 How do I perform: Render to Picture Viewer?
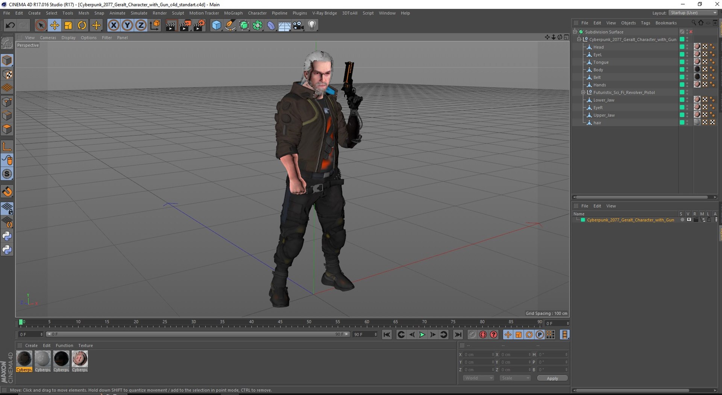[x=185, y=26]
